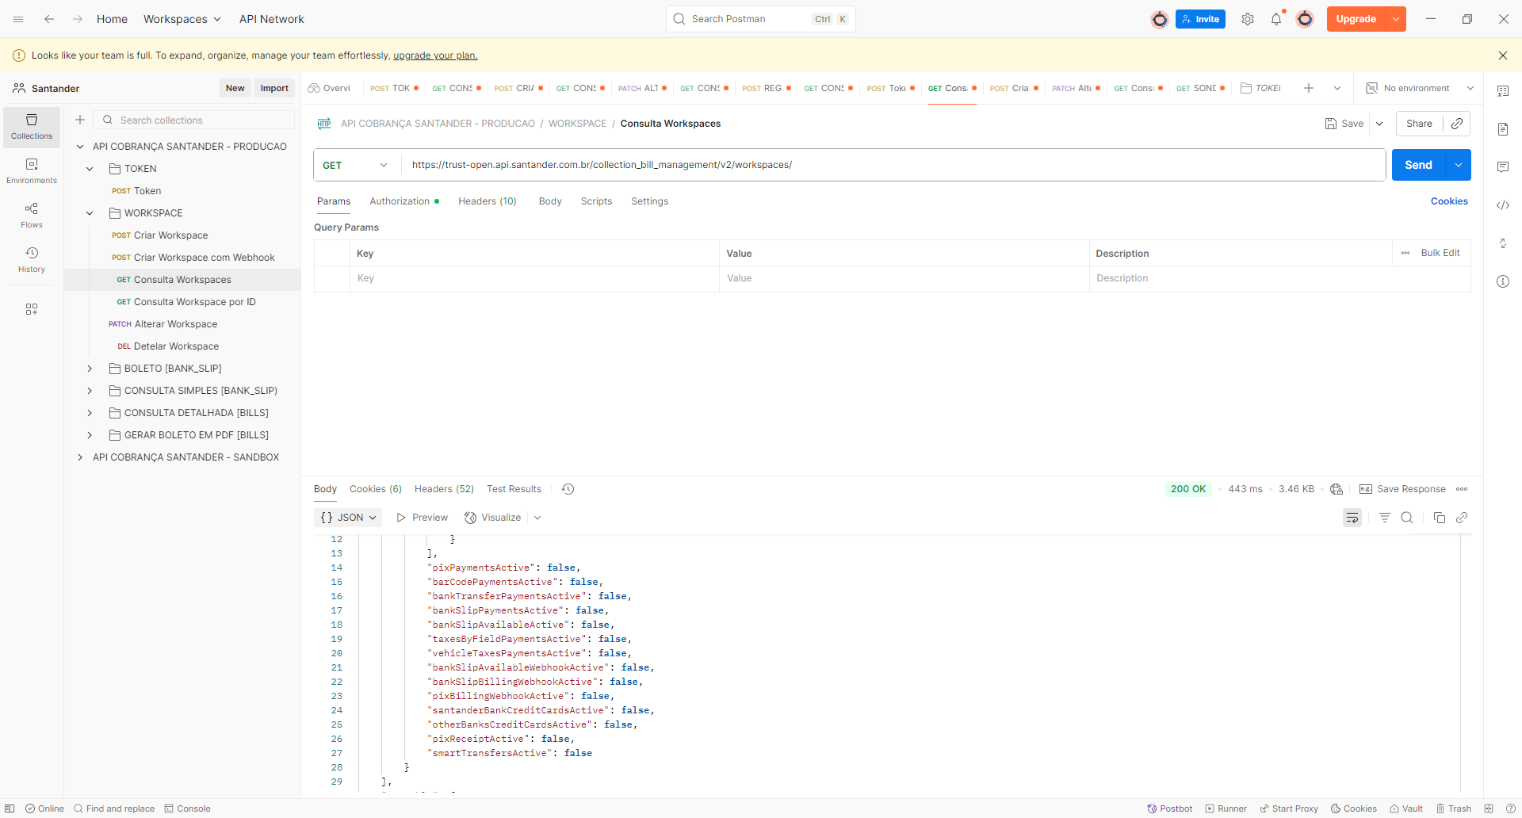Open Save options dropdown arrow
The height and width of the screenshot is (818, 1522).
1379,124
